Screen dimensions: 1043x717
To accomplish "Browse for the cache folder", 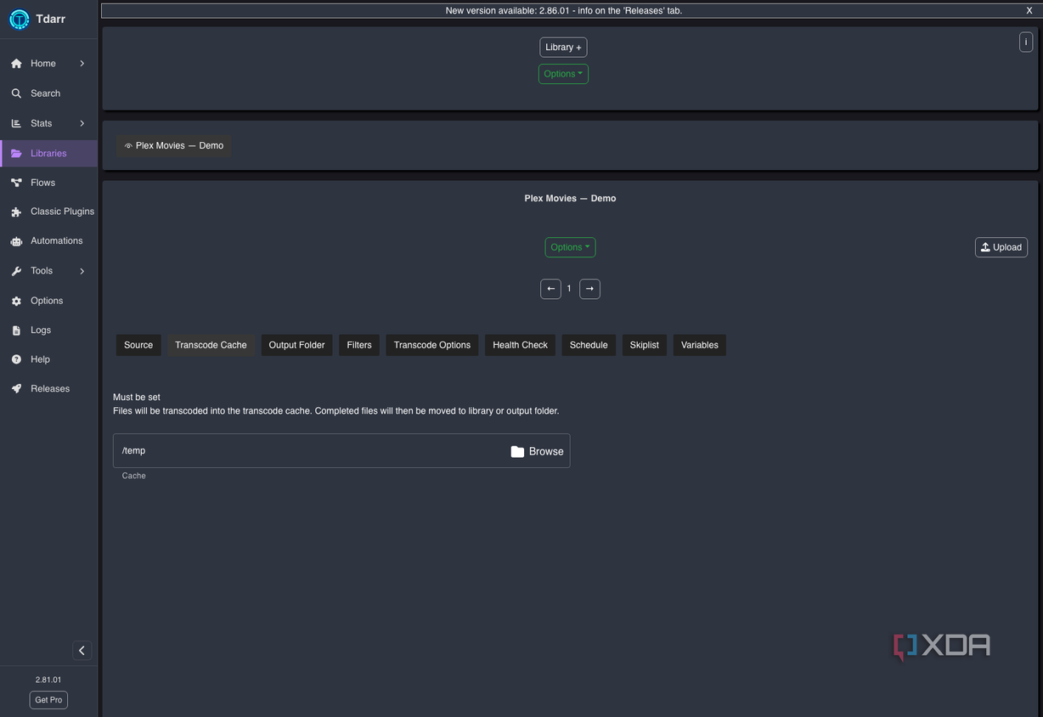I will pos(537,451).
